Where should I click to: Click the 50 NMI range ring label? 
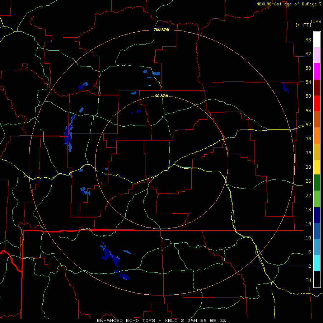click(x=161, y=96)
